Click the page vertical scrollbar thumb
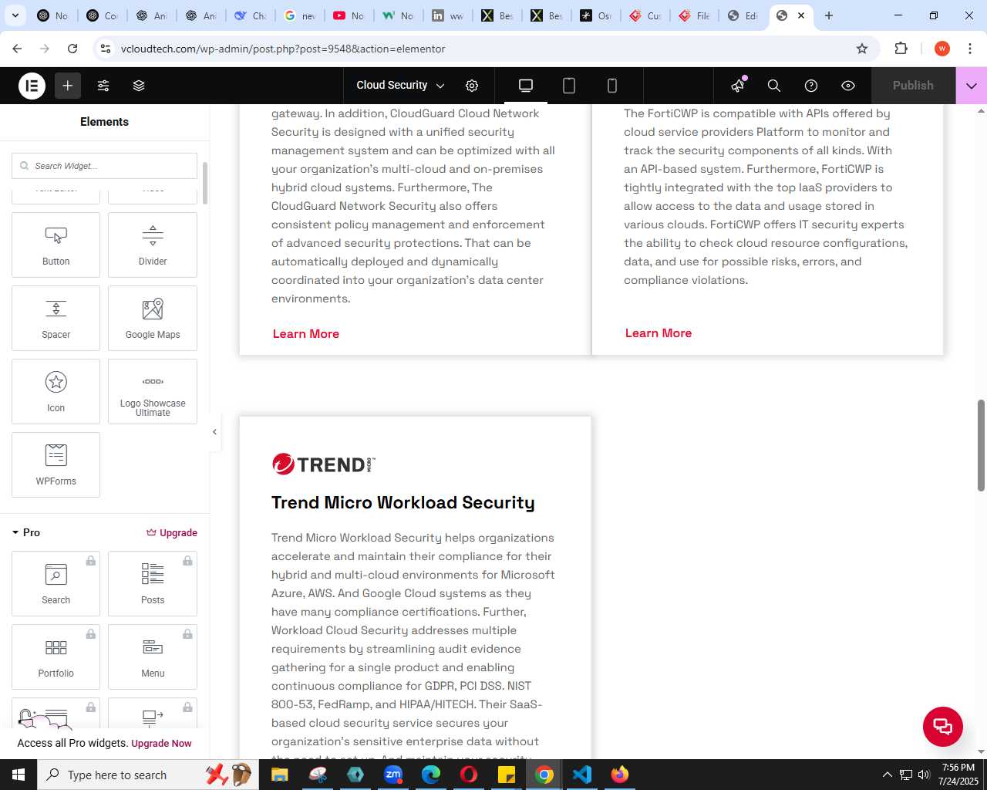This screenshot has width=987, height=790. tap(981, 445)
